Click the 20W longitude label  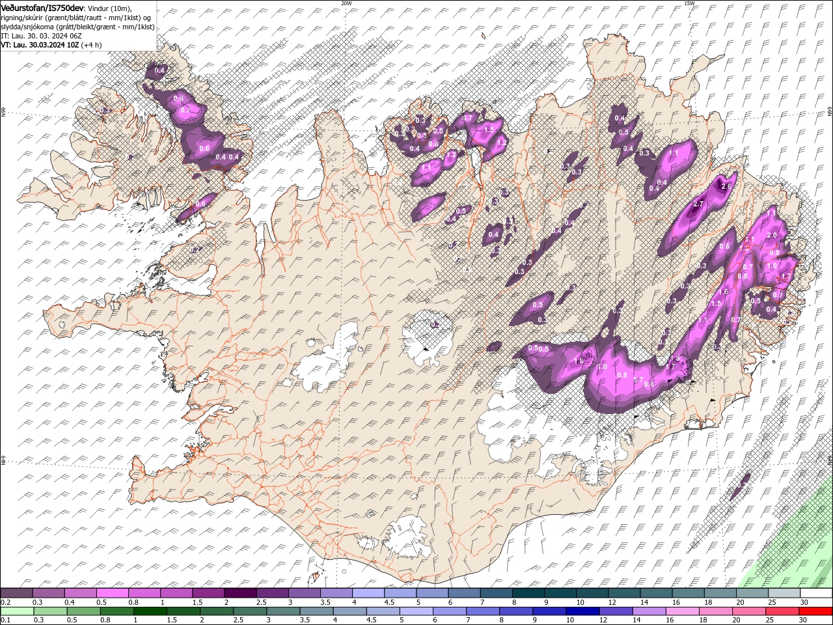point(346,3)
